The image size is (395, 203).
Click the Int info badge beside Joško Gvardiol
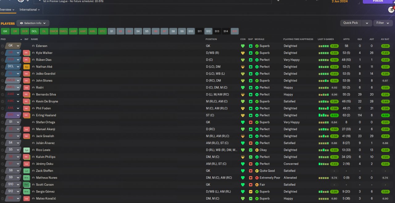click(27, 74)
